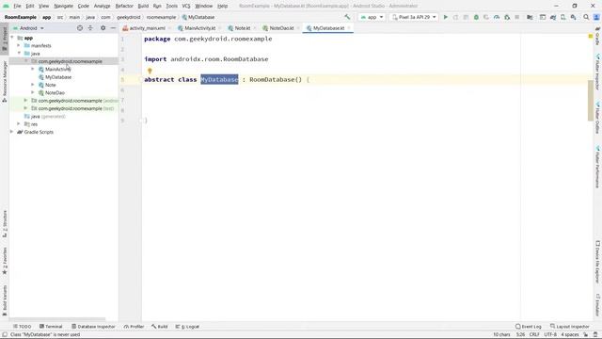Click the Attach Debugger to Android Process icon
Image resolution: width=602 pixels, height=339 pixels.
coord(507,17)
